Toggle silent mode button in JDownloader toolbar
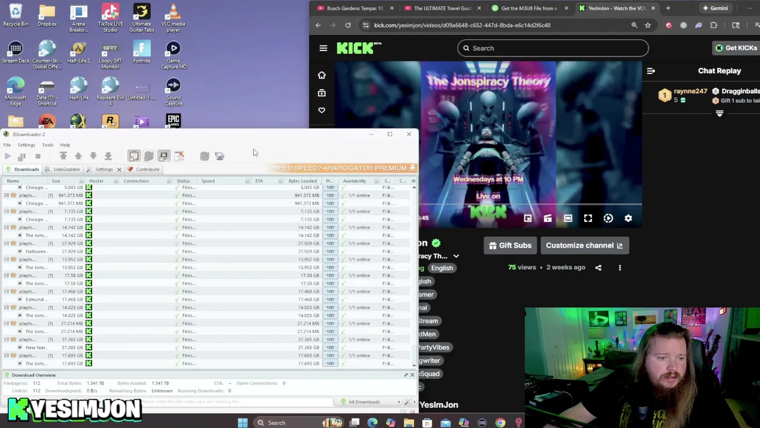Viewport: 760px width, 428px height. pyautogui.click(x=179, y=156)
